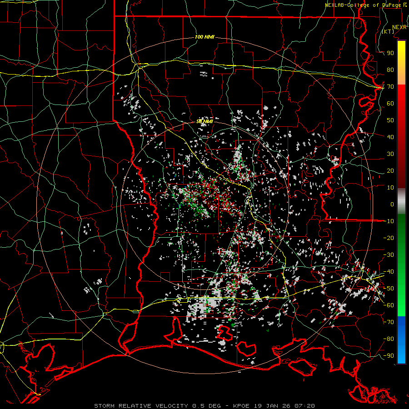This screenshot has width=409, height=409.
Task: Click the 20 value on the velocity scale
Action: click(390, 170)
